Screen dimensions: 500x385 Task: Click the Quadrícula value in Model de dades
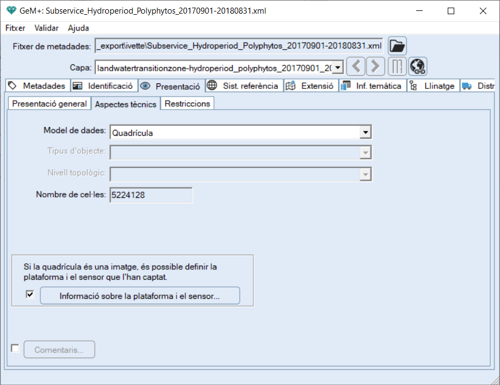[x=132, y=133]
